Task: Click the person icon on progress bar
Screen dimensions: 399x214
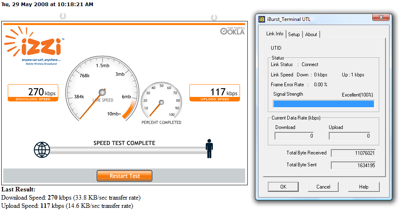Action: [x=209, y=149]
